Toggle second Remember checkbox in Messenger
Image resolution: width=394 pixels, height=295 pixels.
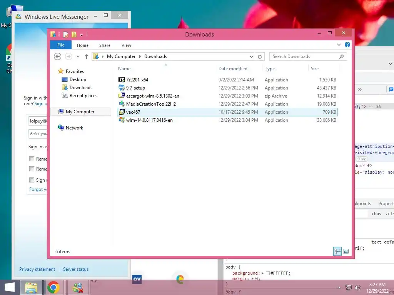32,169
